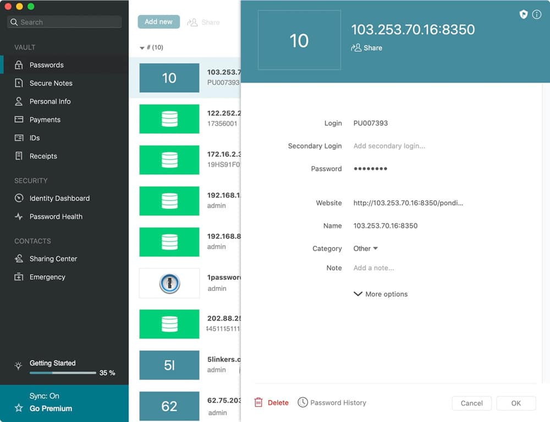Click the Personal Info person icon
This screenshot has width=550, height=422.
coord(19,101)
